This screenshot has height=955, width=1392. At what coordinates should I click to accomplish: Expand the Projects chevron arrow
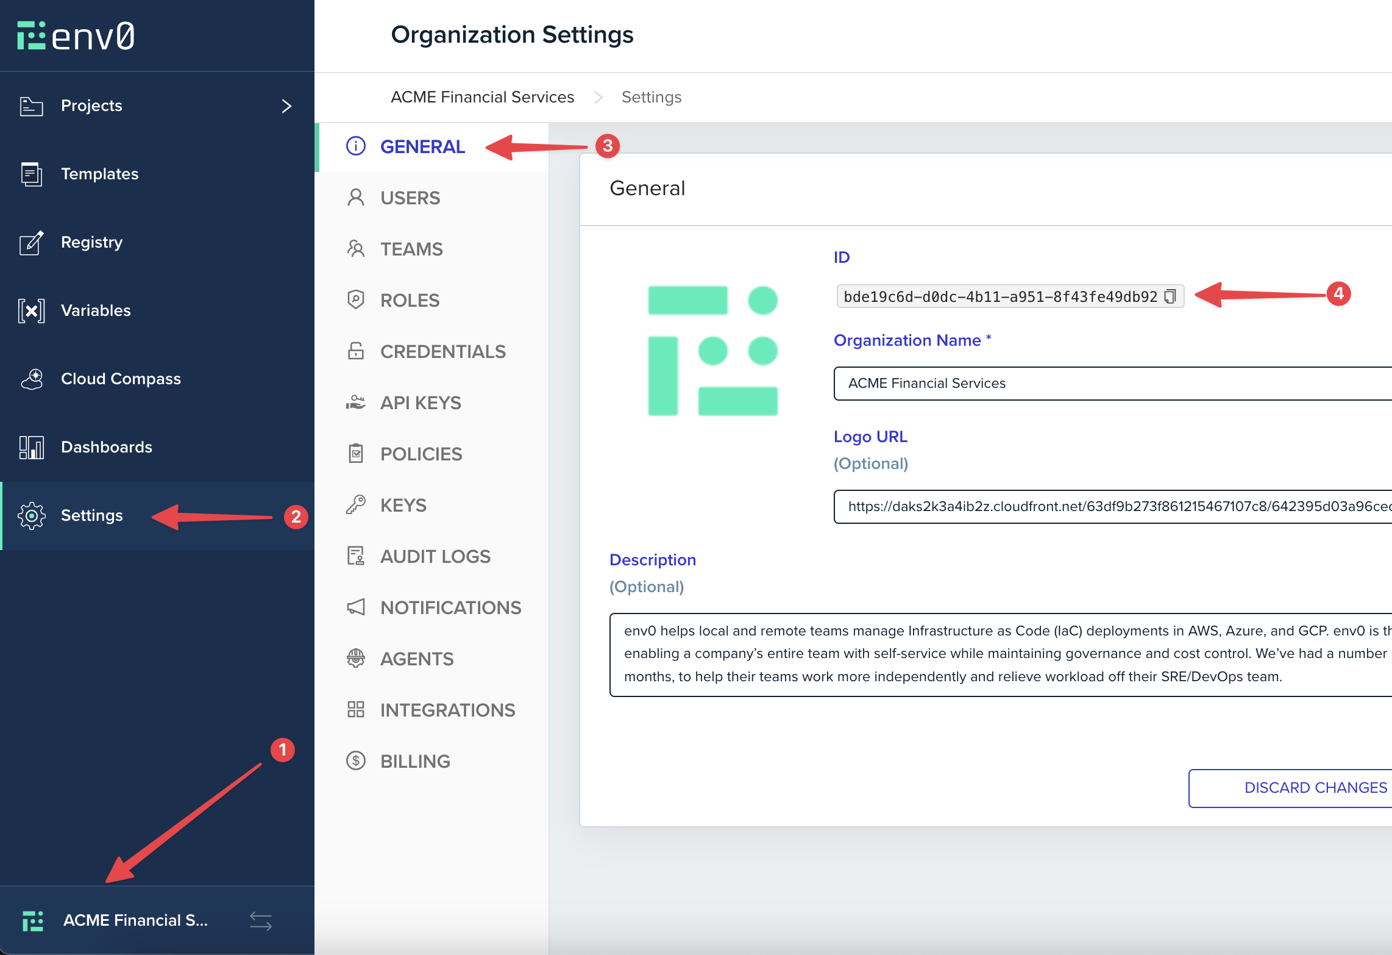coord(286,106)
